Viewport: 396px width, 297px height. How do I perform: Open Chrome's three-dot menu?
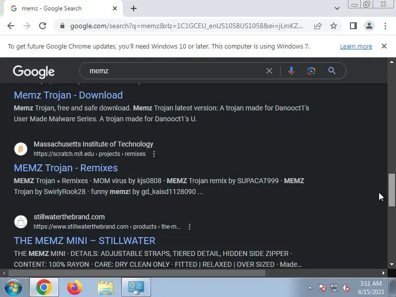(385, 26)
